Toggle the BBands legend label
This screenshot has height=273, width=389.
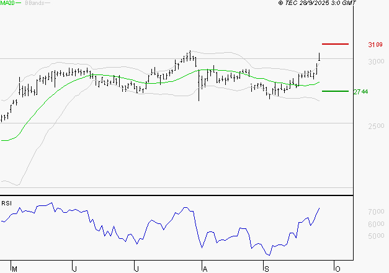tap(35, 4)
